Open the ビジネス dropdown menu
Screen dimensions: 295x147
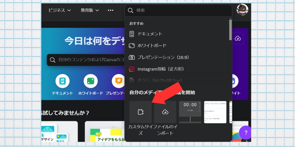pyautogui.click(x=60, y=10)
